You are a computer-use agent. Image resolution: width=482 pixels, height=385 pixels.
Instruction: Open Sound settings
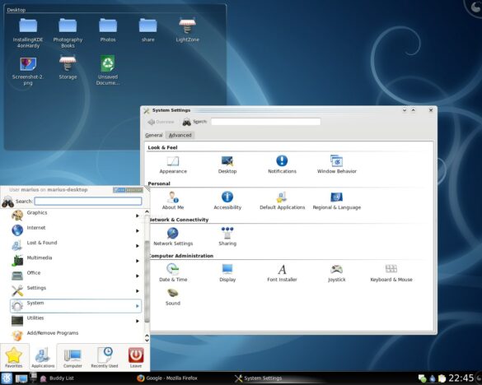coord(173,297)
